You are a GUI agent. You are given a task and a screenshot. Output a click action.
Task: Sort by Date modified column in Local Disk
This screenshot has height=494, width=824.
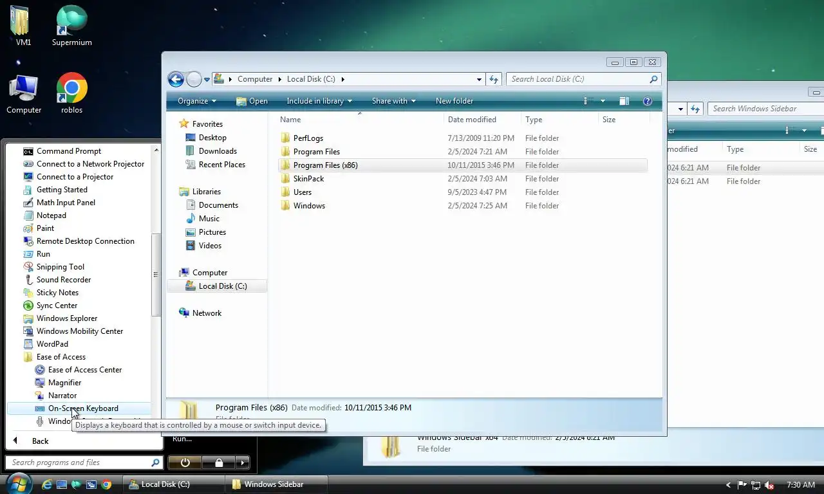click(x=472, y=120)
